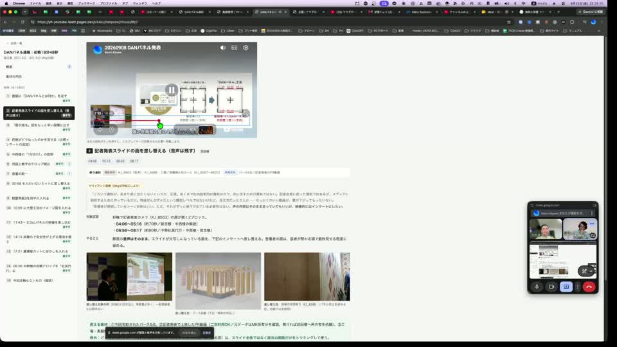The image size is (617, 347).
Task: Seek on the video progress bar
Action: (172, 120)
